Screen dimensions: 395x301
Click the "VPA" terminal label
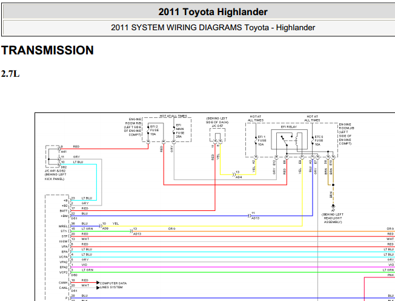64,247
